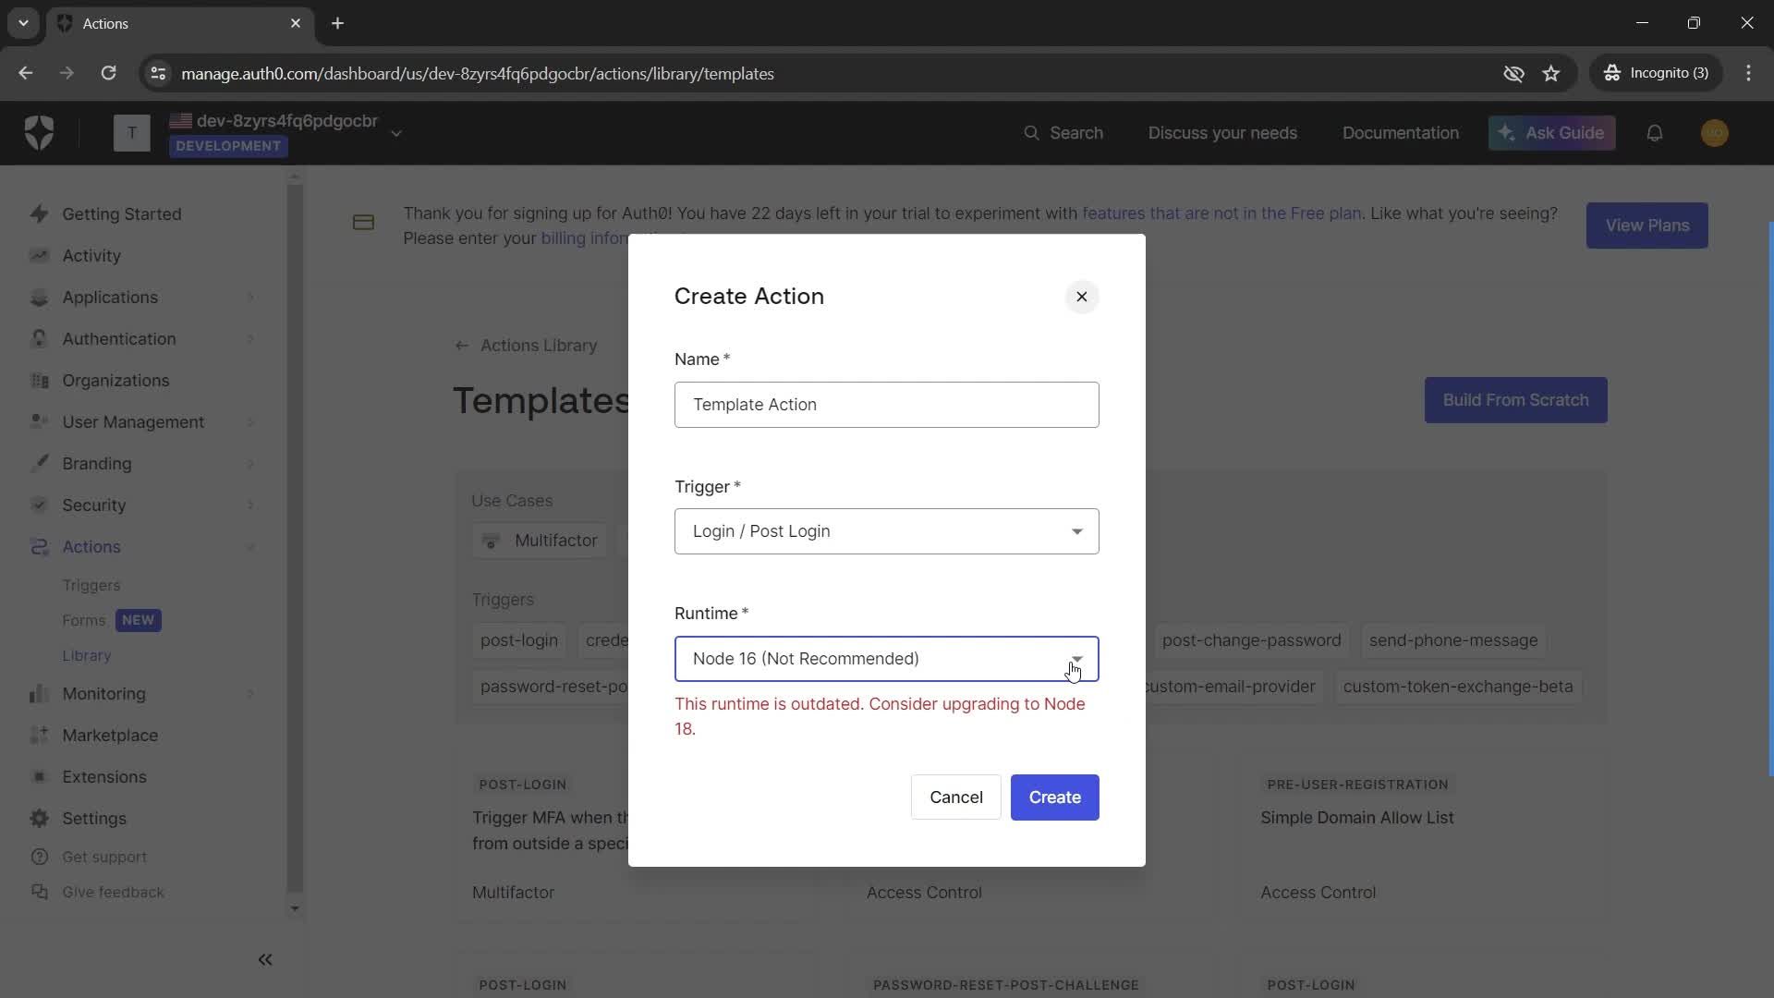Click the Applications sidebar icon
The image size is (1774, 998).
point(39,298)
